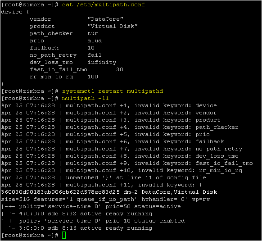Click the "unmatched '}'" error line
The height and width of the screenshot is (241, 262).
point(104,177)
